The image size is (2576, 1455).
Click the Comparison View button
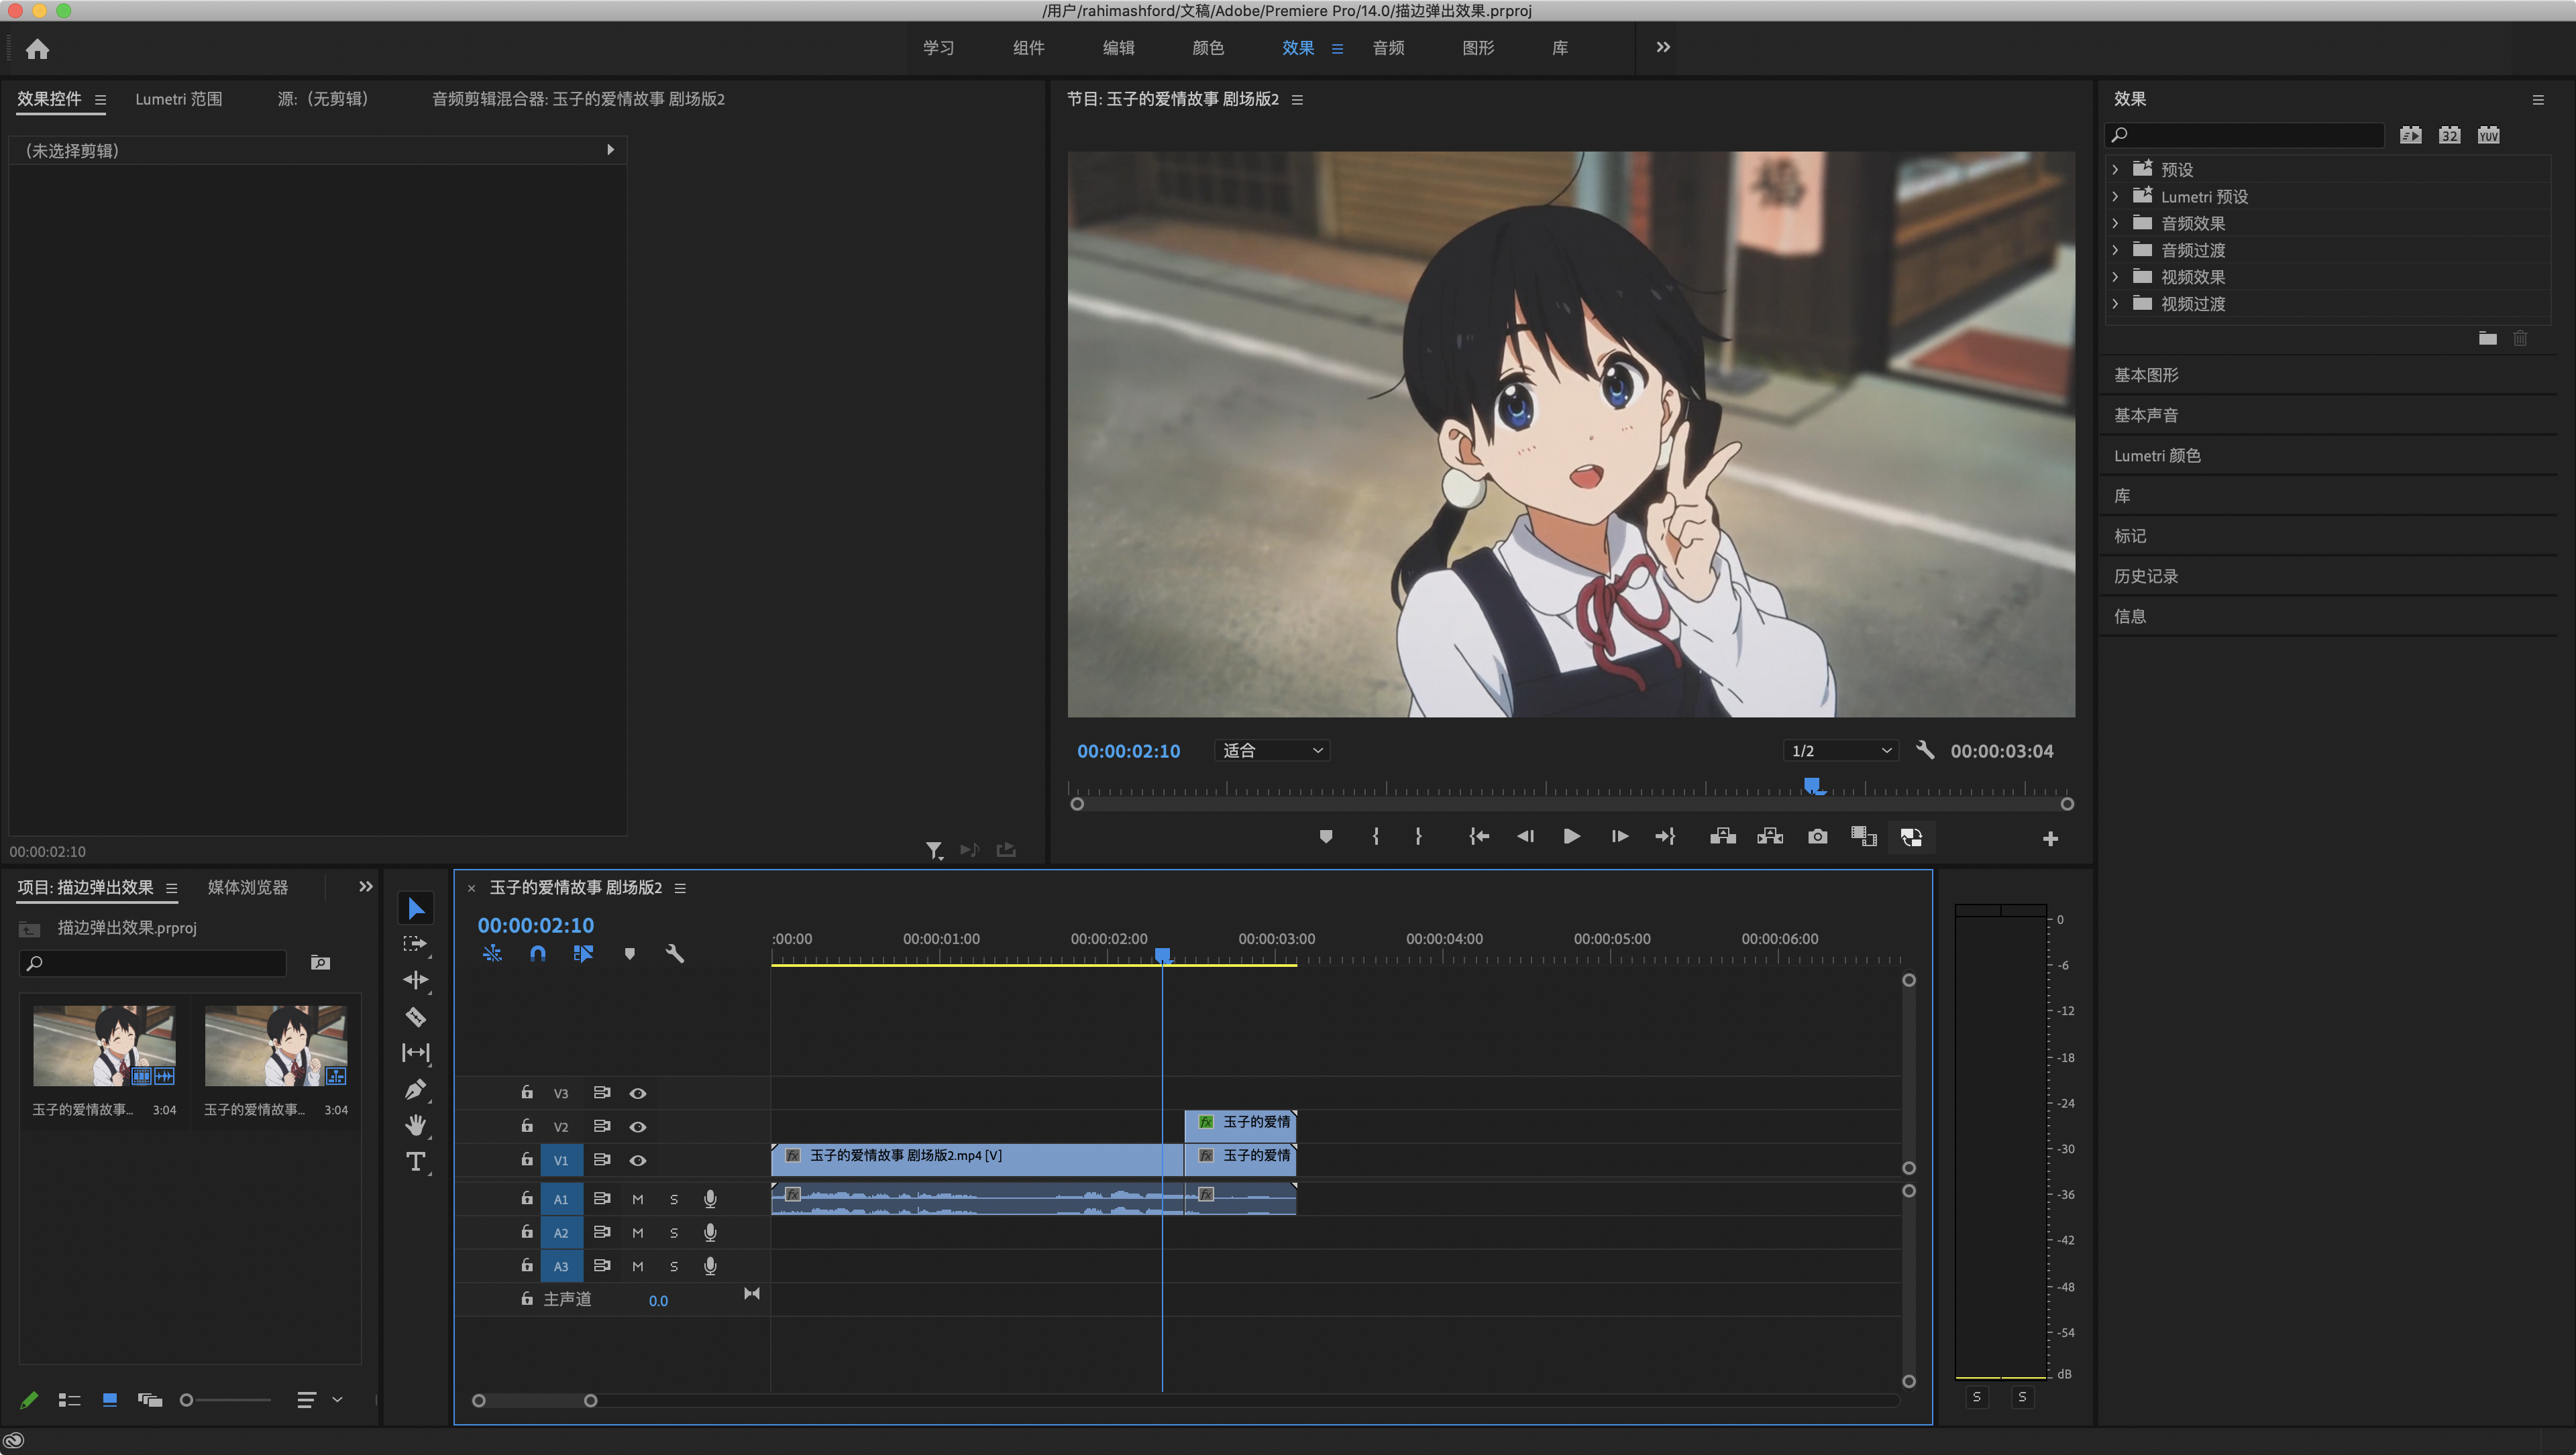(1863, 836)
